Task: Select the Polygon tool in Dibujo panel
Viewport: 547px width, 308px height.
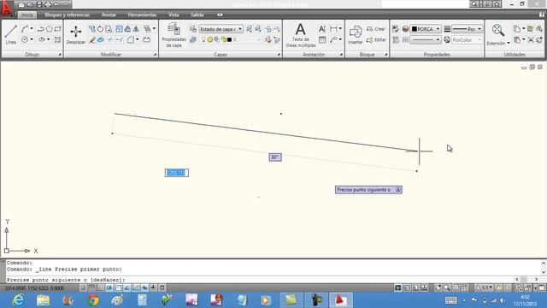Action: click(50, 28)
